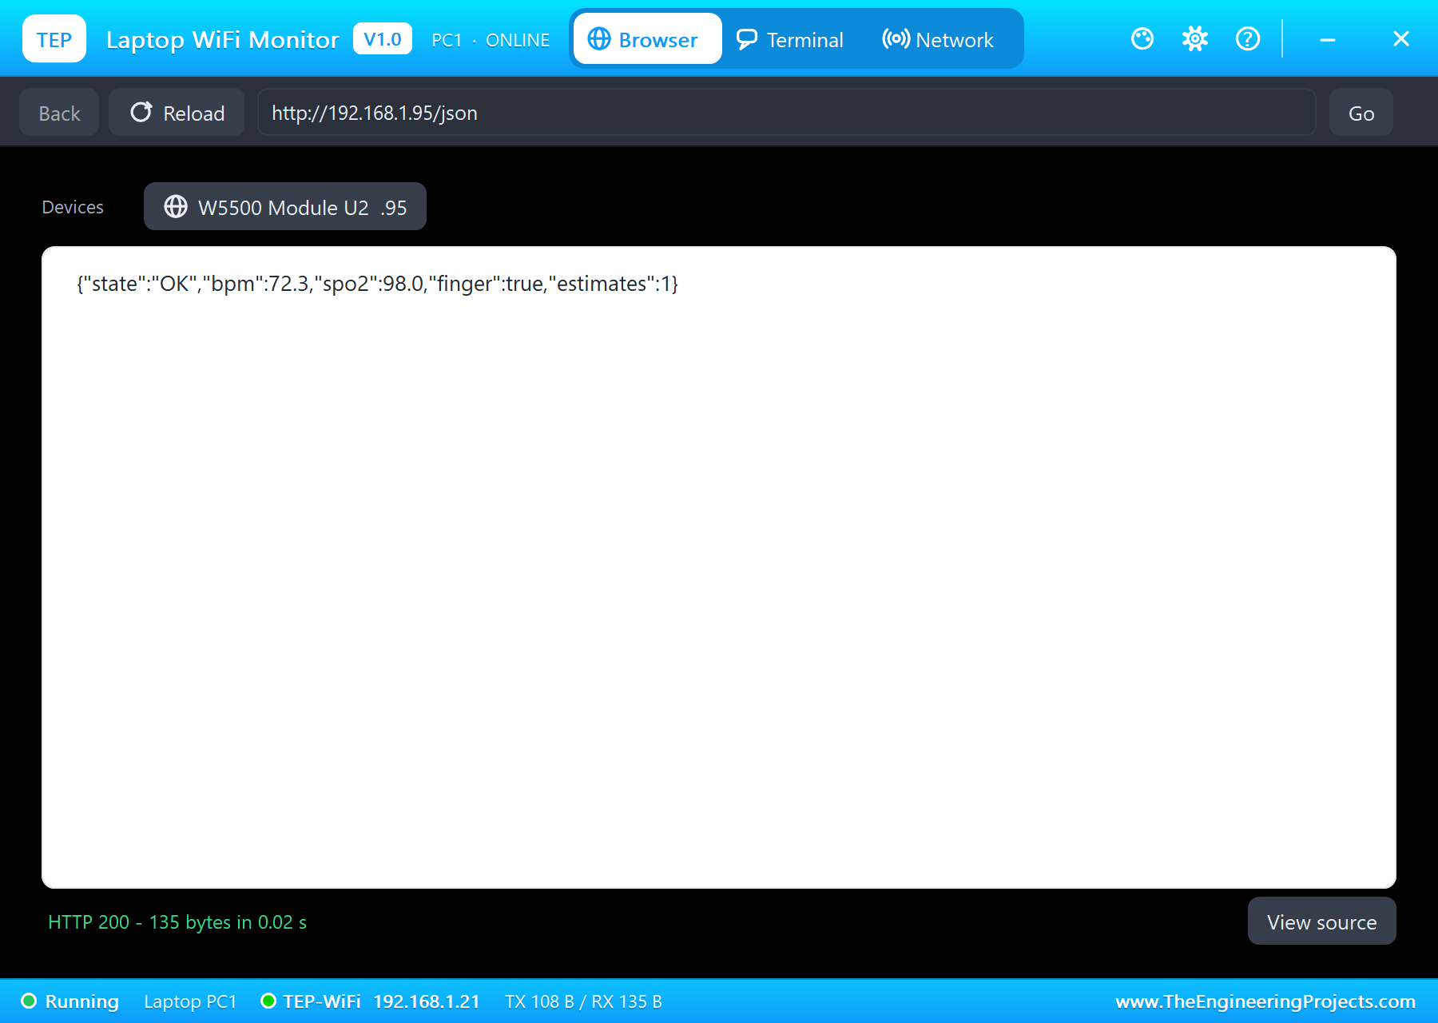This screenshot has height=1023, width=1438.
Task: Click the Back button
Action: [x=59, y=113]
